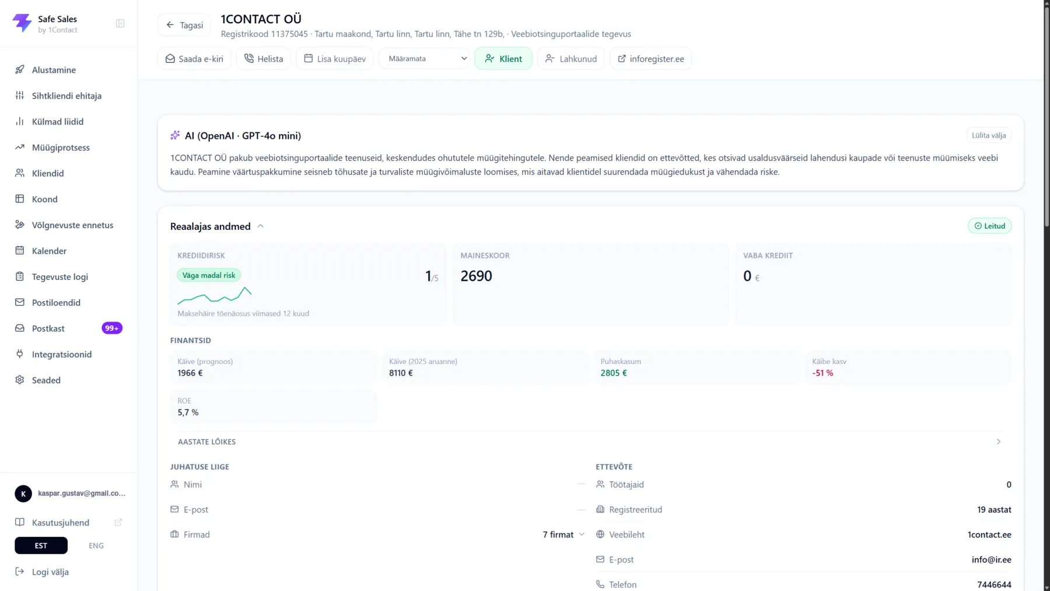This screenshot has height=591, width=1050.
Task: Go back with the Tagasi button
Action: pos(184,25)
